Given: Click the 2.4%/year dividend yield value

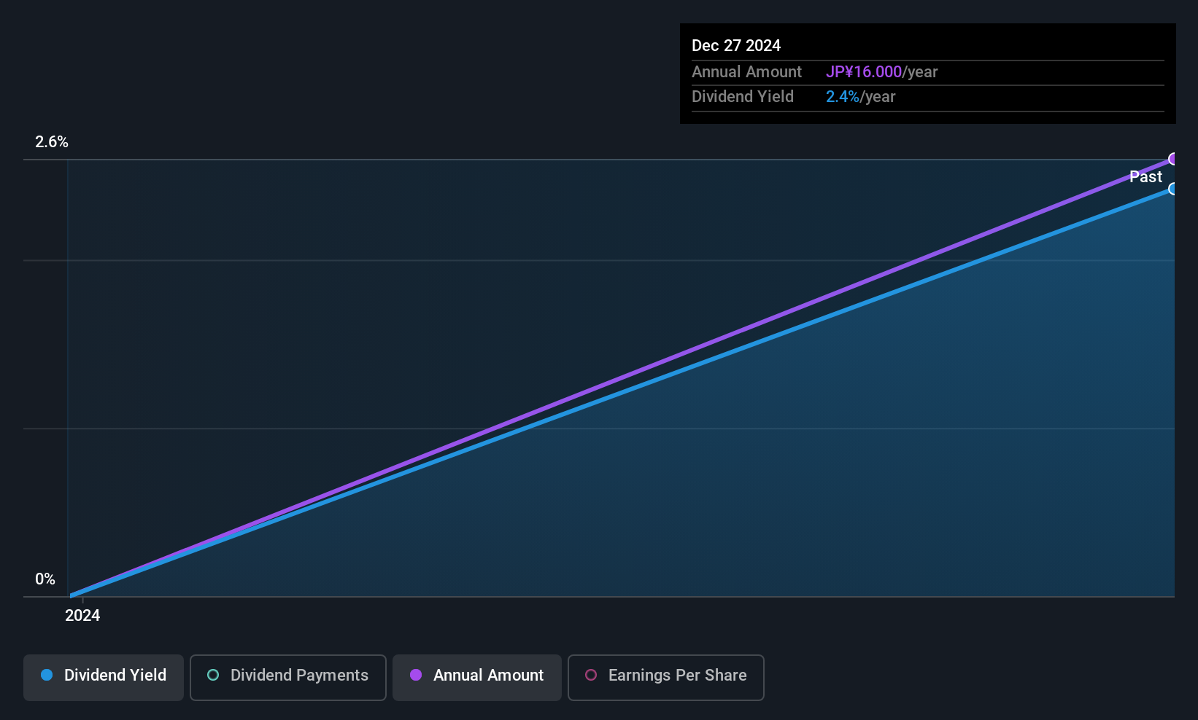Looking at the screenshot, I should point(860,96).
